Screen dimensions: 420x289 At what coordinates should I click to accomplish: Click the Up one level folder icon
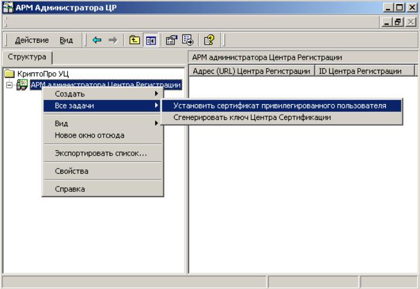pyautogui.click(x=135, y=40)
